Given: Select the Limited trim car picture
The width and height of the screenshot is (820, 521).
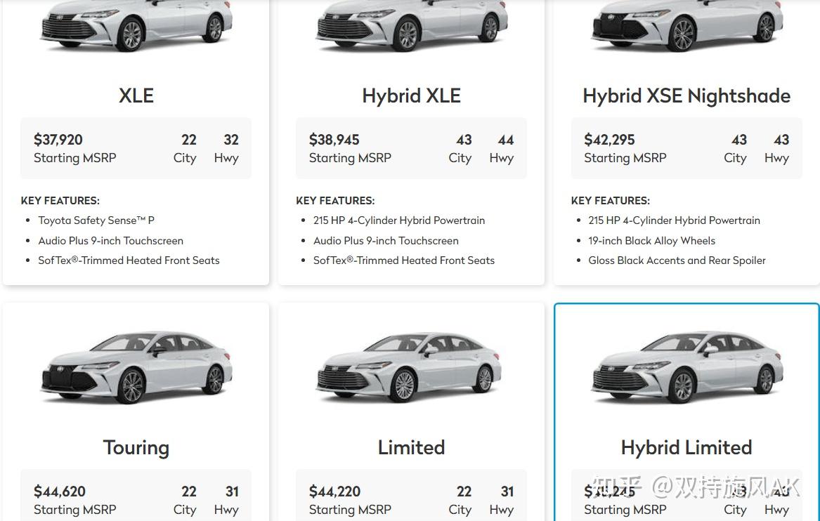Looking at the screenshot, I should [x=412, y=367].
